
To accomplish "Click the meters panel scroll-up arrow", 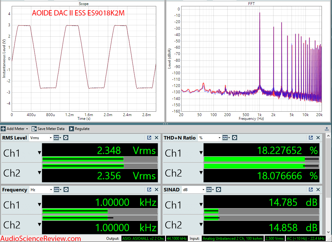I will 328,136.
